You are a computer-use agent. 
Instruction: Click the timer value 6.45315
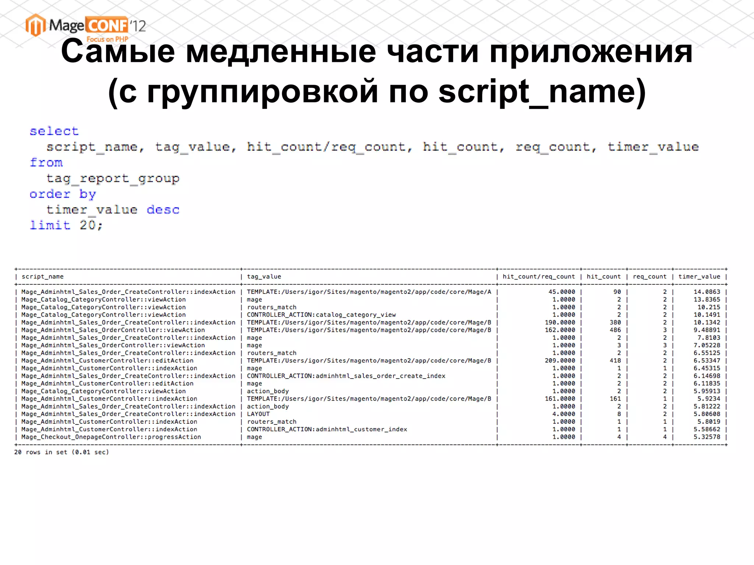(x=707, y=368)
